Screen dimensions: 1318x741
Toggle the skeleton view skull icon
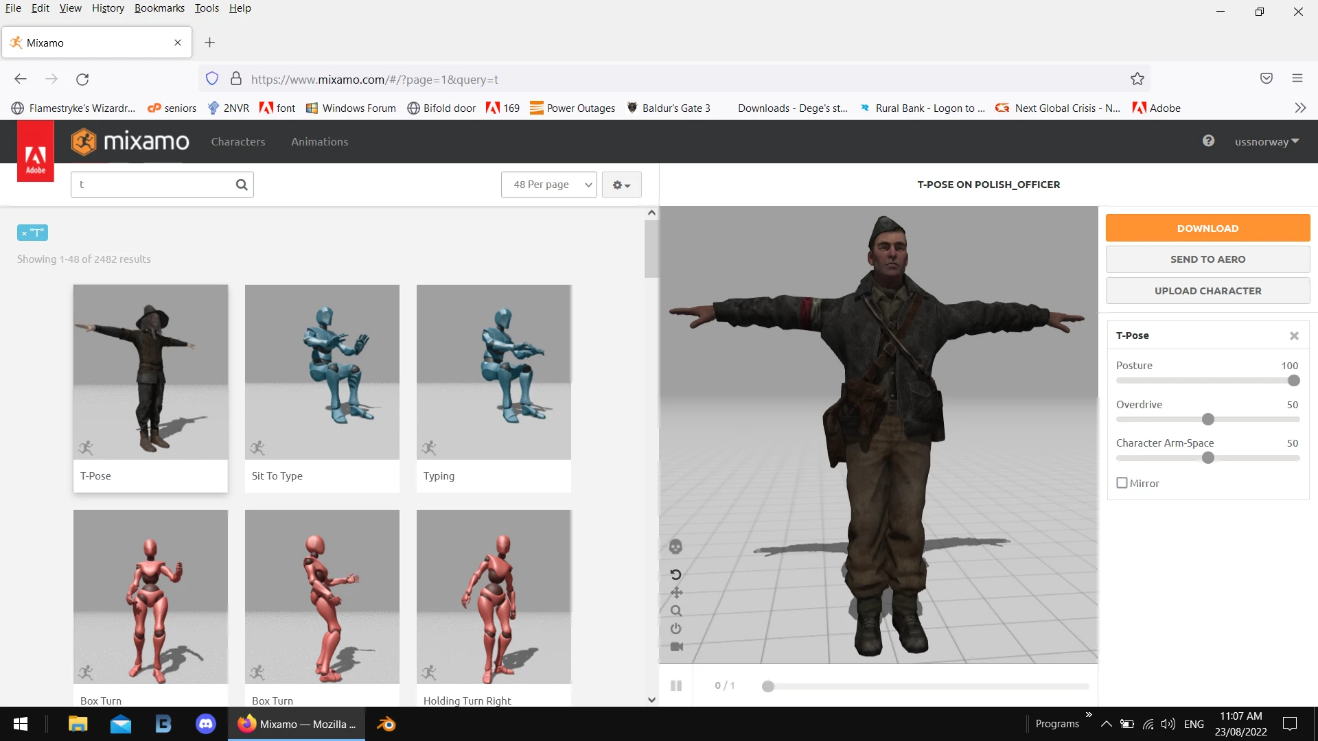[x=675, y=547]
